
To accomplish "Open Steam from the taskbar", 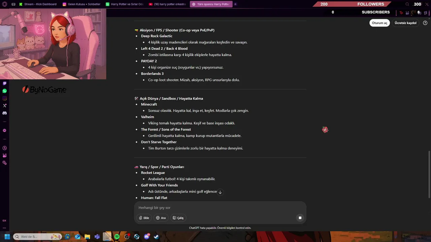I will pos(156,237).
